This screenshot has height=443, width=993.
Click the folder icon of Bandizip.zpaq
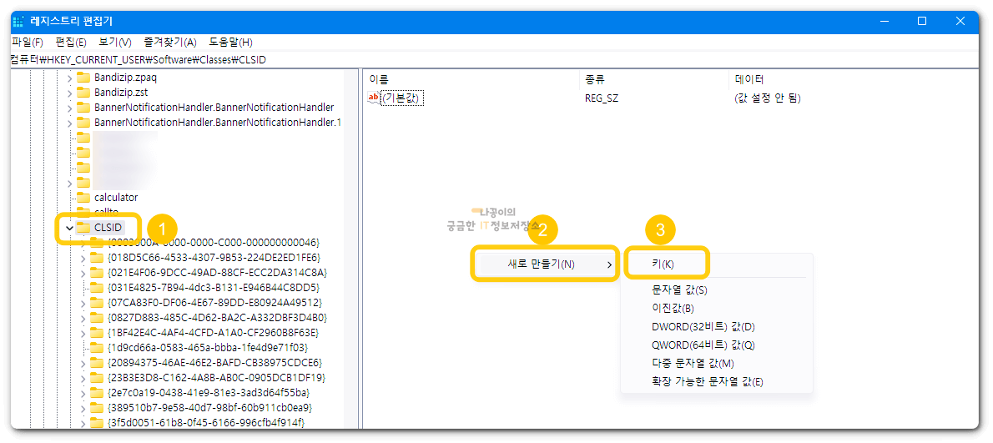click(x=83, y=78)
